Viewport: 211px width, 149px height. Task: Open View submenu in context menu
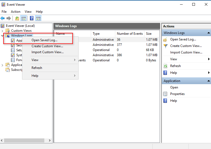pos(50,60)
